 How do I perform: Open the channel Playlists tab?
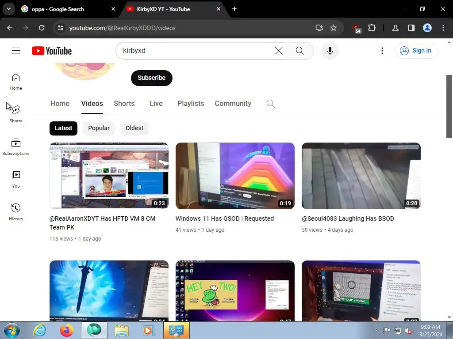191,103
